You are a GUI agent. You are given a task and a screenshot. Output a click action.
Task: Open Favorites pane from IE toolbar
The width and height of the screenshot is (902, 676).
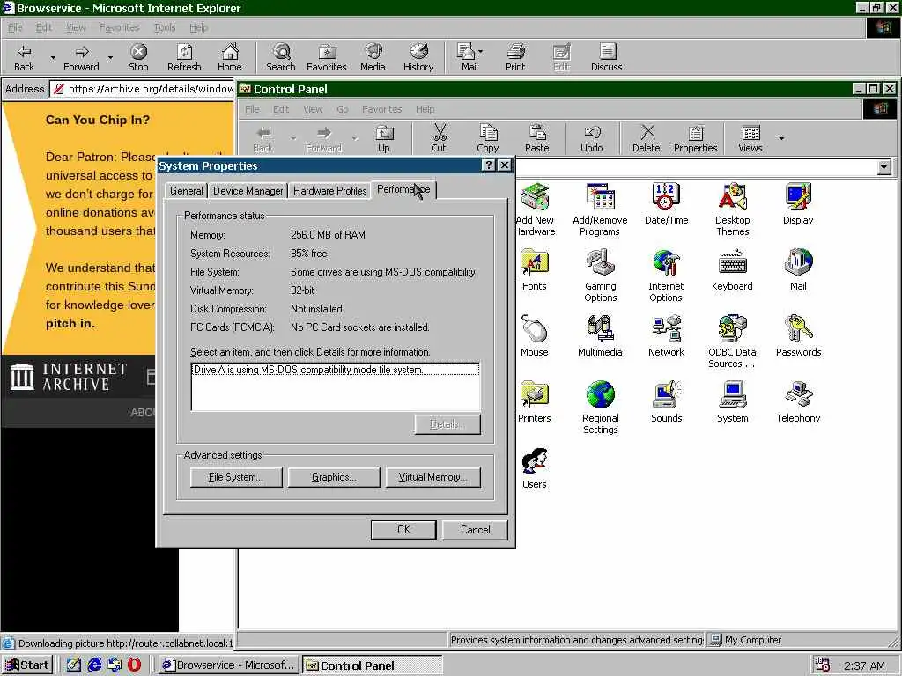click(327, 57)
